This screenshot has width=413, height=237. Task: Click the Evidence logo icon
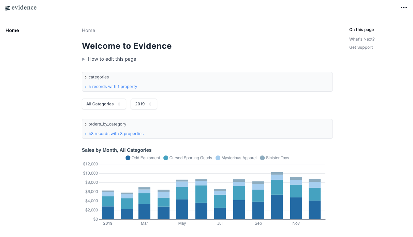8,8
